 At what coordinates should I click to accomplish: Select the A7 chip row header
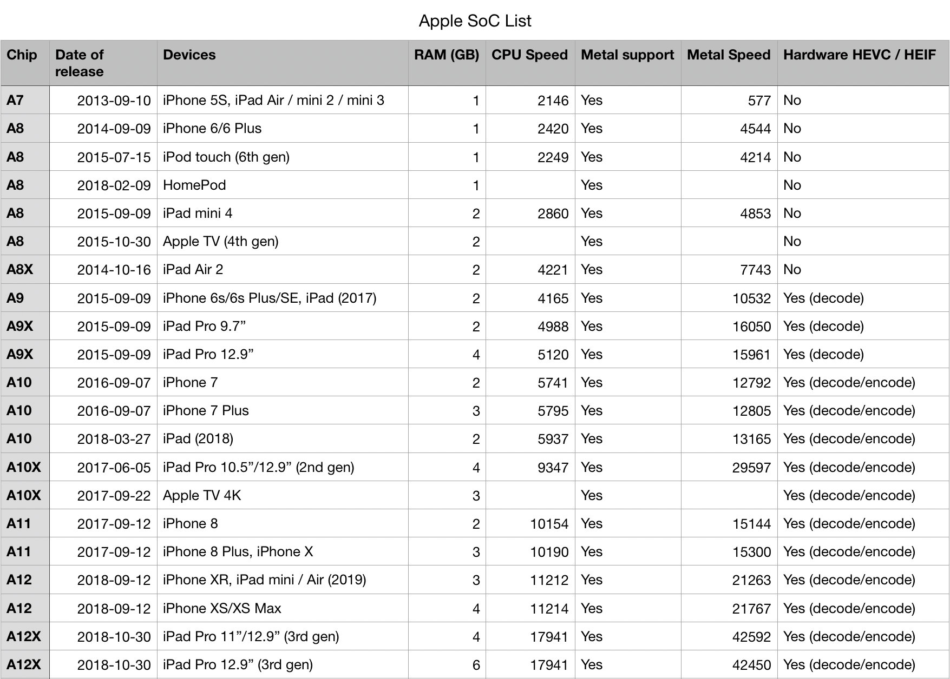point(25,100)
